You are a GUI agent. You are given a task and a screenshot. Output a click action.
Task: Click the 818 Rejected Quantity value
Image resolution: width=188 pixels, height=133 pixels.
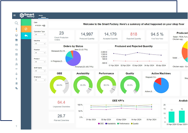point(134,34)
